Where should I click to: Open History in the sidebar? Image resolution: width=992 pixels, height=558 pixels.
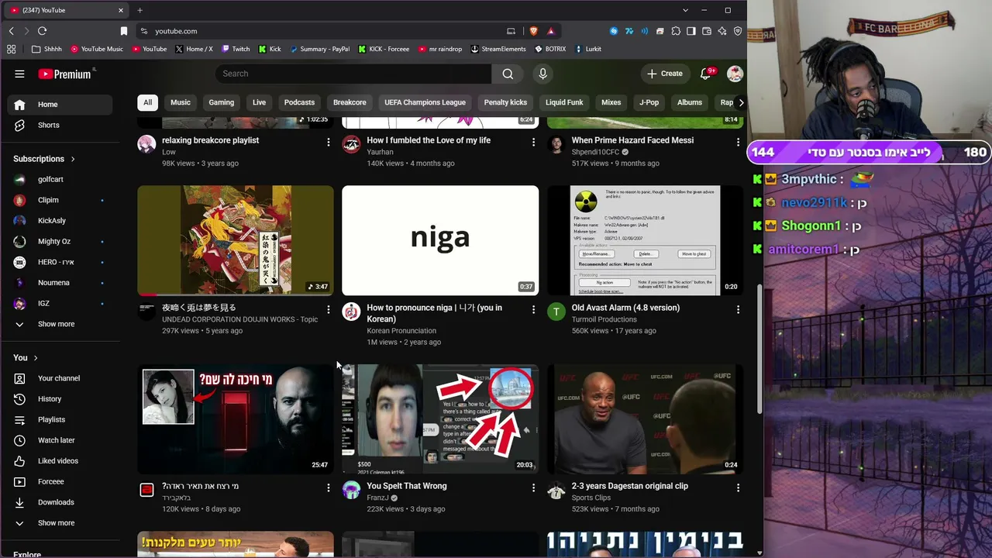click(x=60, y=399)
